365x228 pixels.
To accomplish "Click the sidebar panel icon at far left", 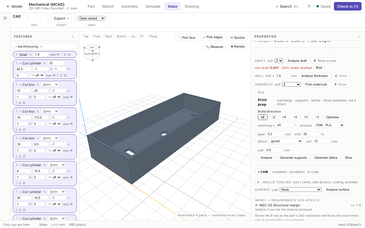I will point(5,18).
